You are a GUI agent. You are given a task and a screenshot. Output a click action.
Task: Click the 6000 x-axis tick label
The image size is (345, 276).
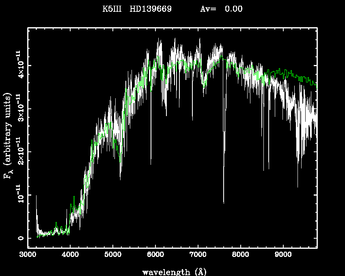(155, 255)
